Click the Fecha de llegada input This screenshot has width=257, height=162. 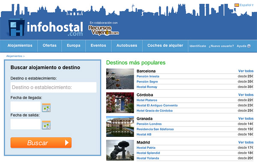point(25,107)
